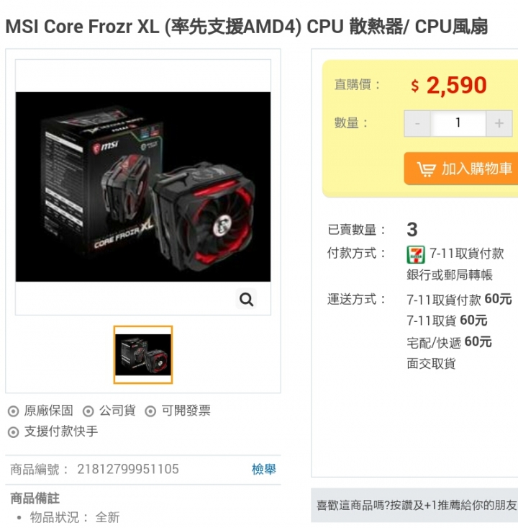
Task: Select the product thumbnail with orange border
Action: point(143,354)
